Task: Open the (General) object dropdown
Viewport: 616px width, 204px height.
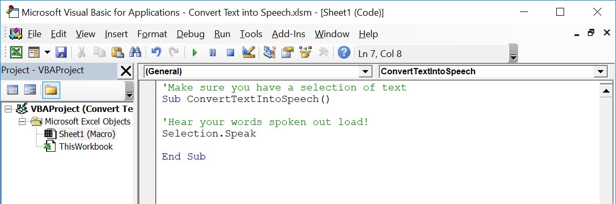Action: point(366,71)
